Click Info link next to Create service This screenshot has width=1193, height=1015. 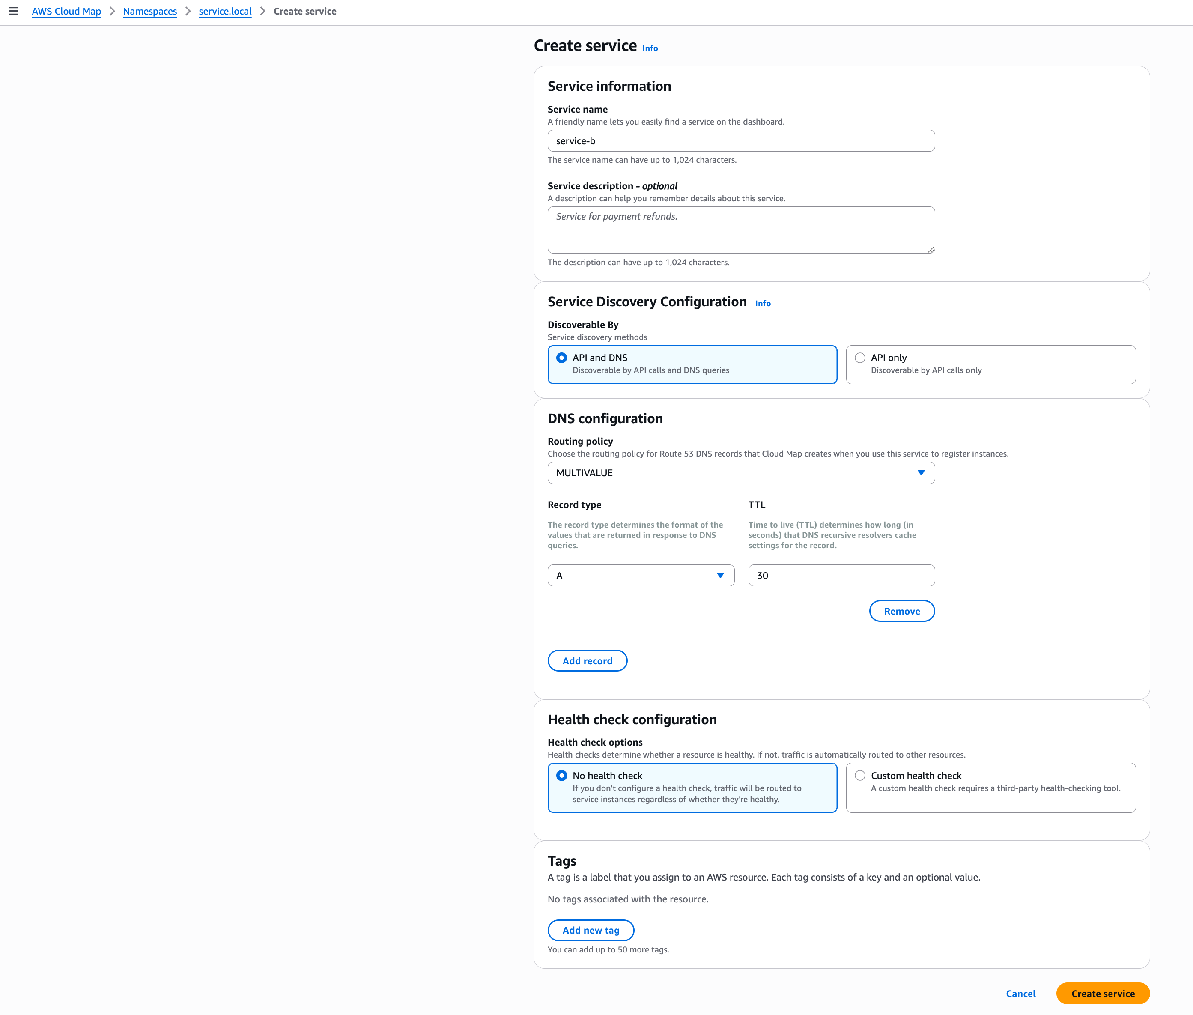tap(650, 48)
